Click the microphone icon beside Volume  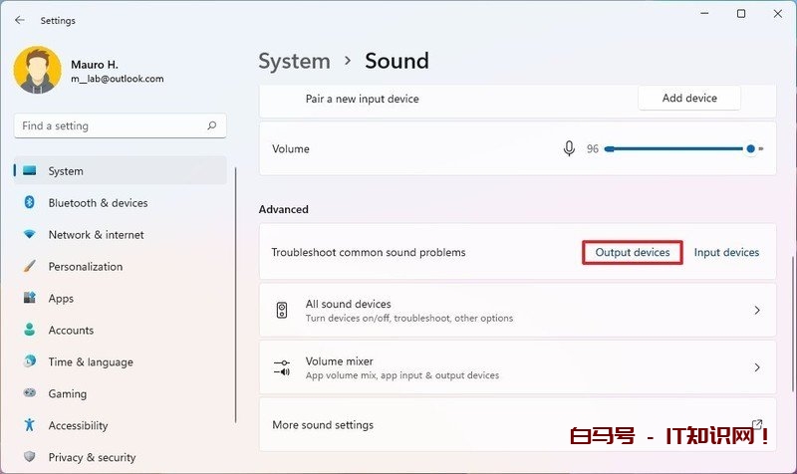(569, 148)
